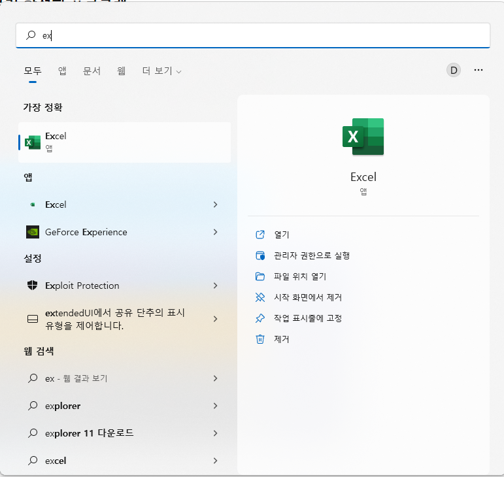Viewport: 504px width, 477px height.
Task: Expand the 'explorer' suggestion chevron
Action: [x=215, y=406]
